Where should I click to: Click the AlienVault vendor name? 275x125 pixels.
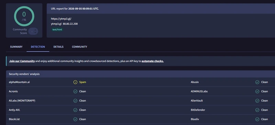197,101
